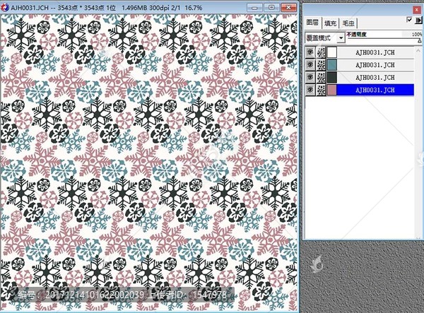The image size is (424, 313).
Task: Click the layer list scroll-up arrow
Action: [419, 51]
